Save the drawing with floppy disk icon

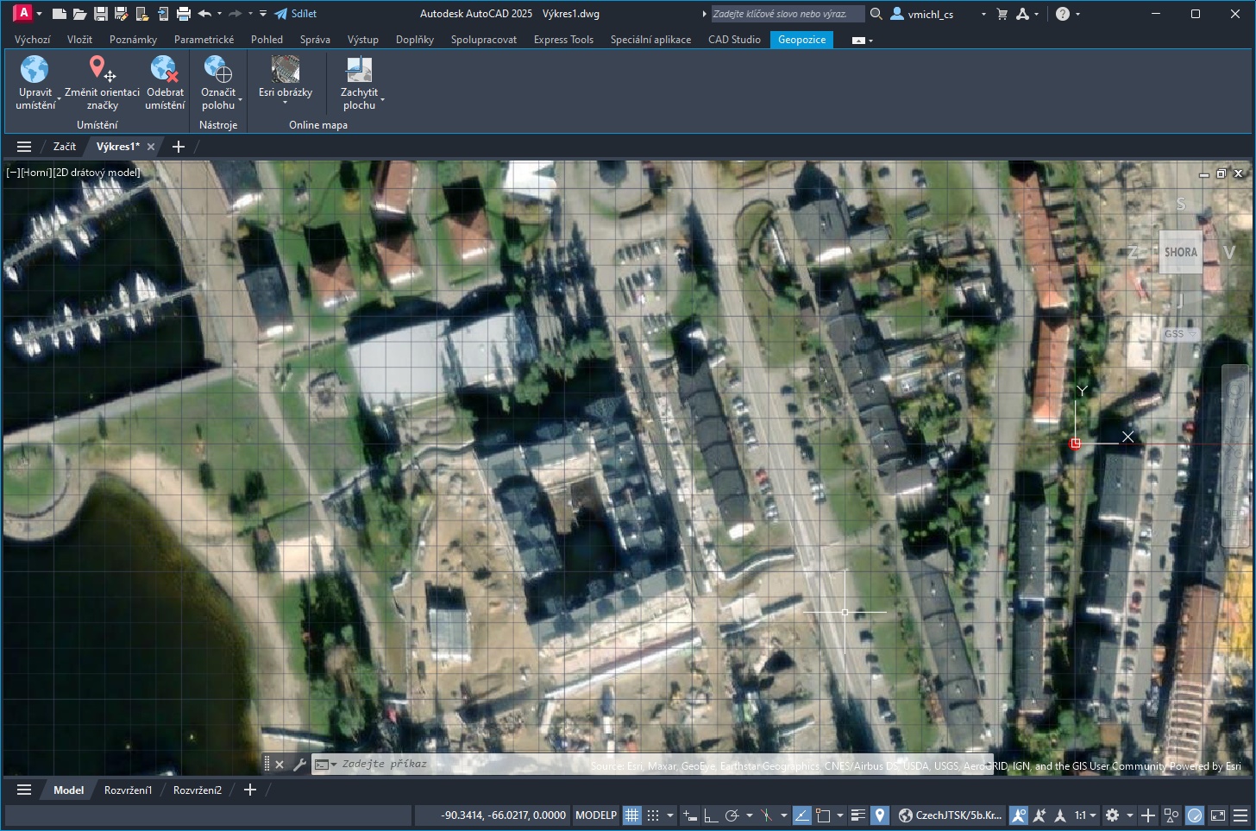(x=101, y=14)
